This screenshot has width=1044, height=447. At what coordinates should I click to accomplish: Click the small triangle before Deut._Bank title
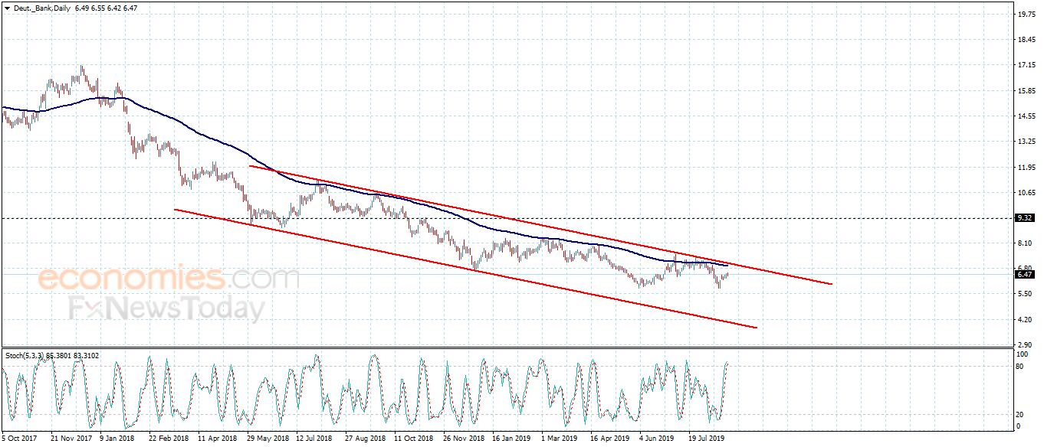click(x=7, y=7)
